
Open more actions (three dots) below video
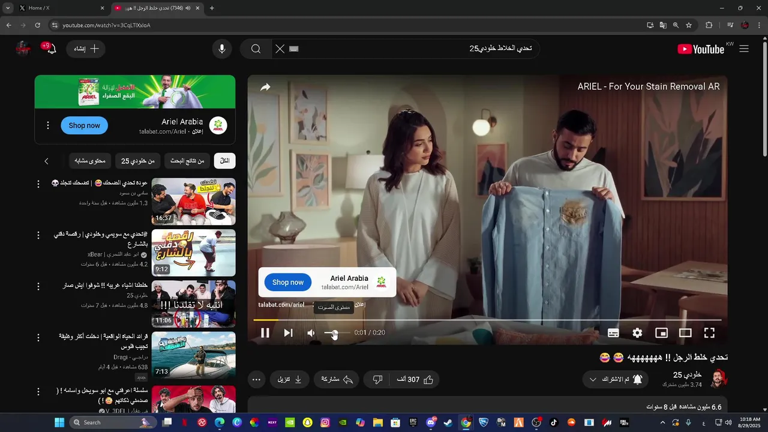pyautogui.click(x=256, y=379)
